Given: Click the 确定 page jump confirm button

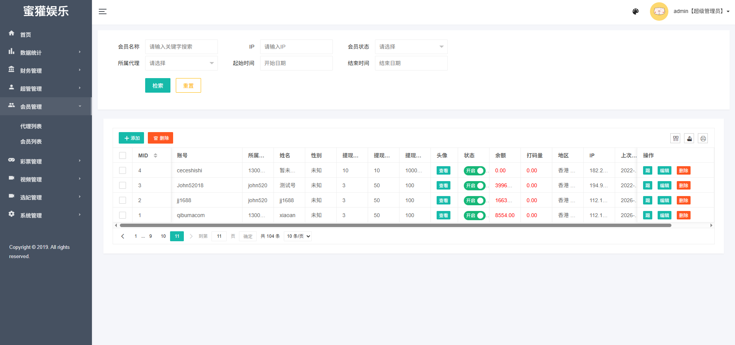Looking at the screenshot, I should (248, 236).
